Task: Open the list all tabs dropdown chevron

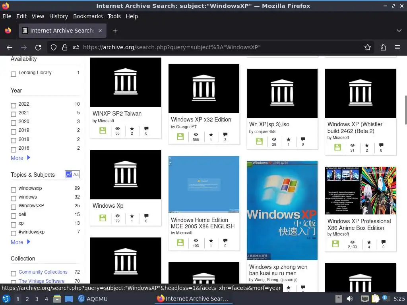Action: pos(399,31)
